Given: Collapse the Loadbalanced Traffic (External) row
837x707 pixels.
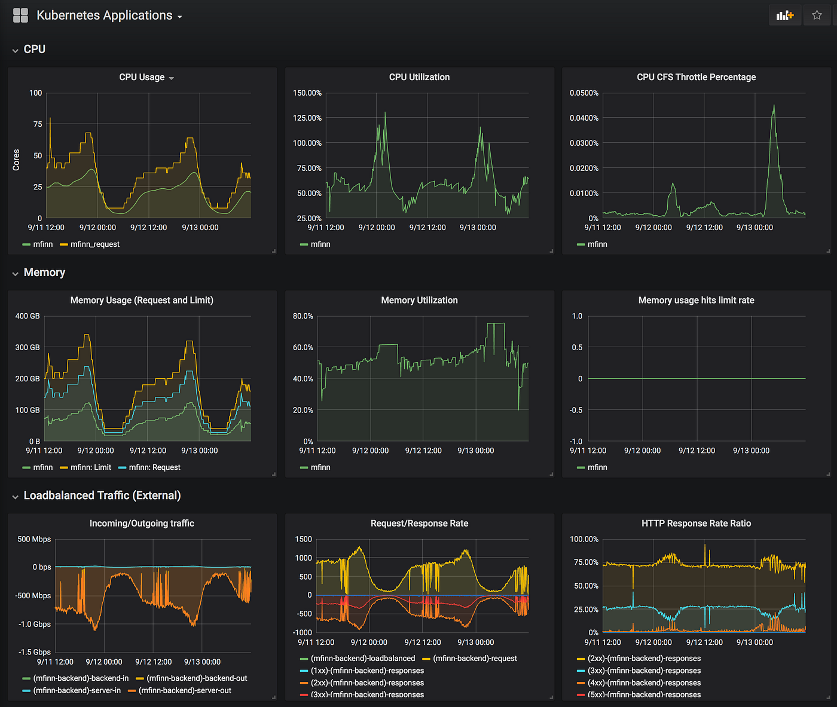Looking at the screenshot, I should (x=96, y=495).
